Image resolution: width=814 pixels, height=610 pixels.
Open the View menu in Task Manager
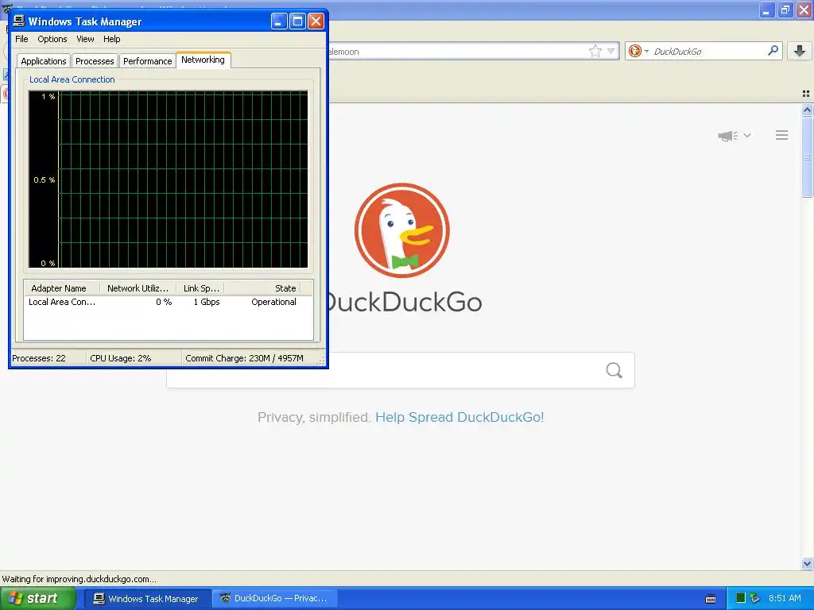[x=85, y=39]
